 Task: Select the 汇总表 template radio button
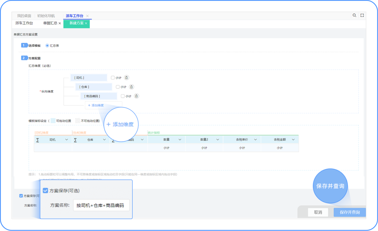(47, 45)
